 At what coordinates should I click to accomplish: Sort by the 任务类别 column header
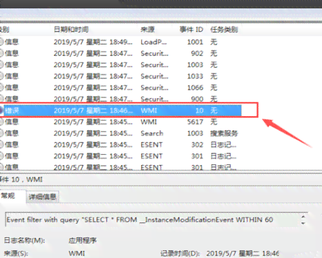click(224, 30)
